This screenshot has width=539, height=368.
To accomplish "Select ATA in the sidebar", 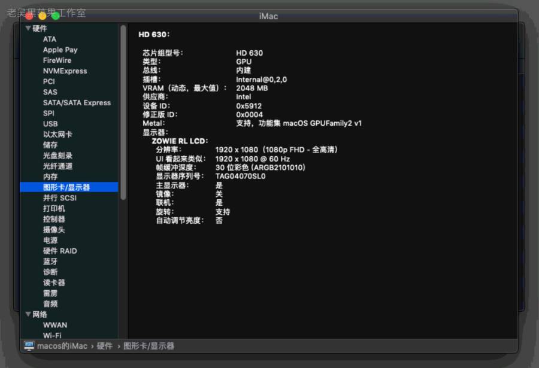I will click(50, 39).
